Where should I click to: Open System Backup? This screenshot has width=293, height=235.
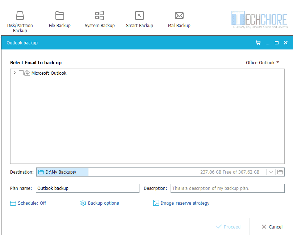click(100, 19)
